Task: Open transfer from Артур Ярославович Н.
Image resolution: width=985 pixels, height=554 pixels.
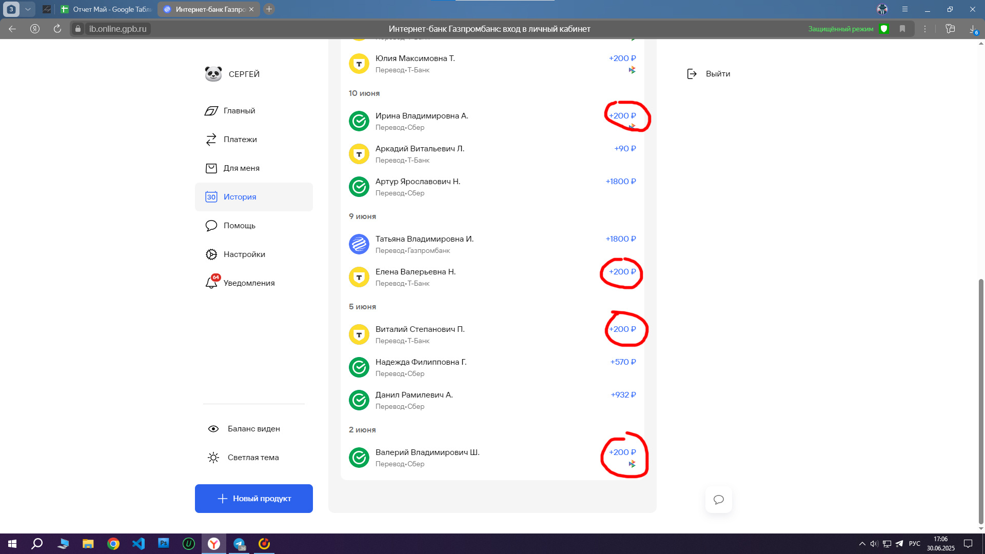Action: (x=493, y=187)
